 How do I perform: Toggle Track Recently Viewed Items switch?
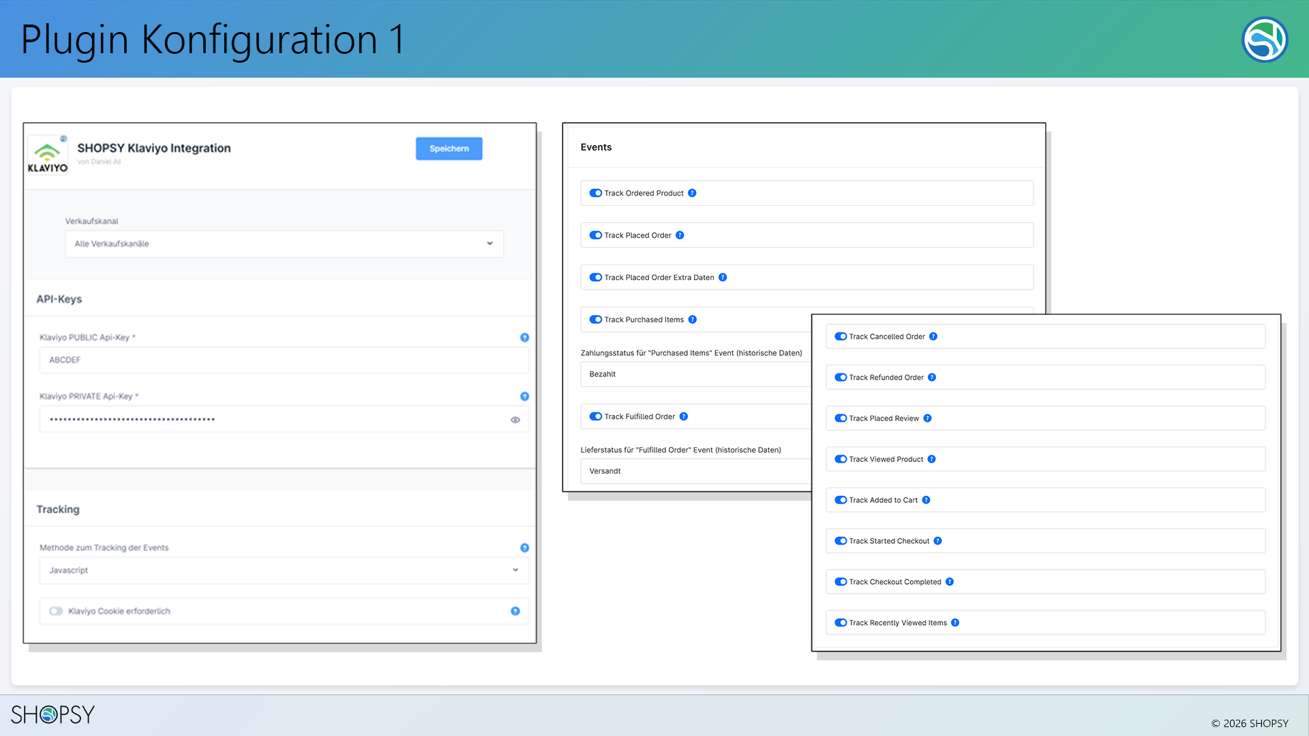[x=841, y=623]
